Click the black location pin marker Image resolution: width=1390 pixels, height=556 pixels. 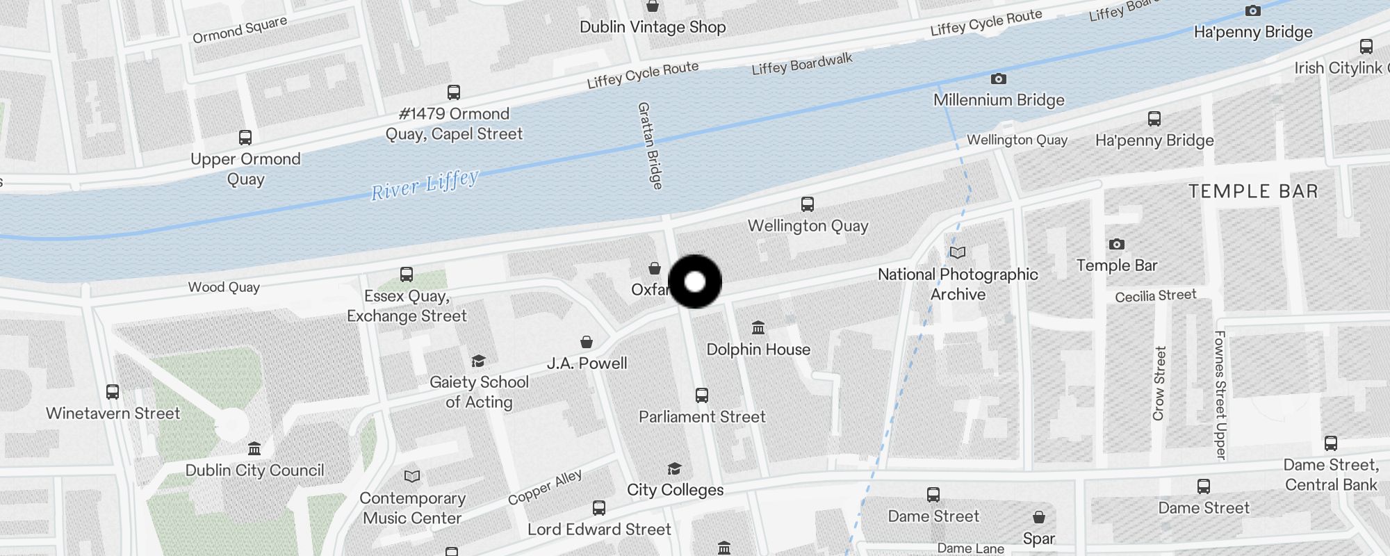[695, 281]
